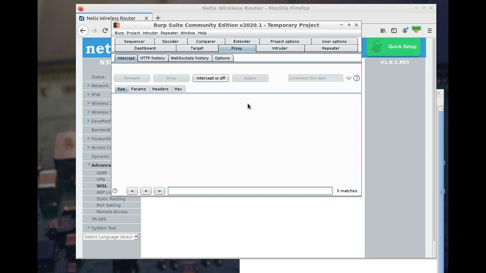Switch to the Extender tab
This screenshot has height=273, width=486.
coord(242,41)
